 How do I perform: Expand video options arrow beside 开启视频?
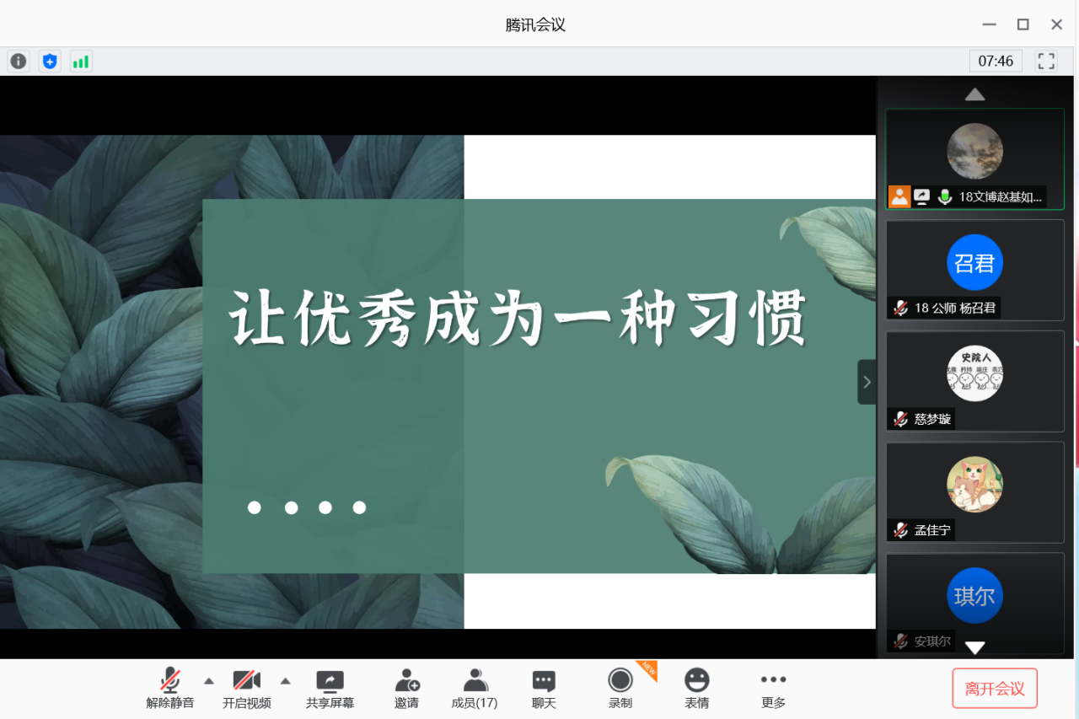285,679
